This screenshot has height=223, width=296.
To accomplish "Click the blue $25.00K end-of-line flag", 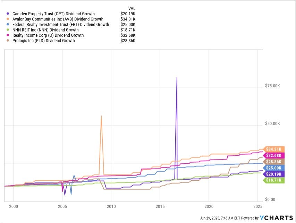I will click(274, 168).
